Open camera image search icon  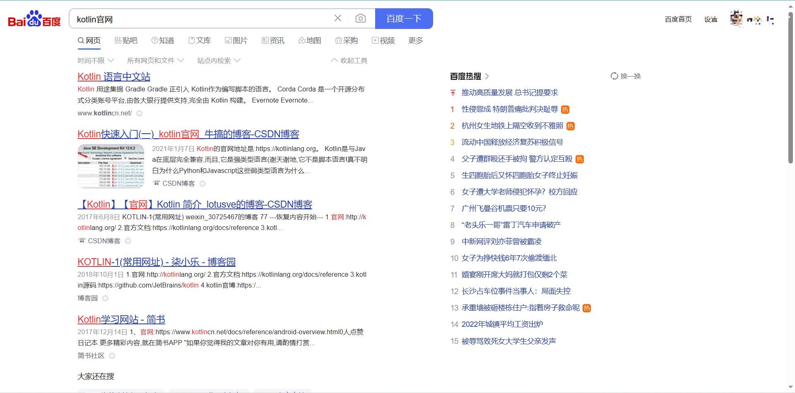361,18
